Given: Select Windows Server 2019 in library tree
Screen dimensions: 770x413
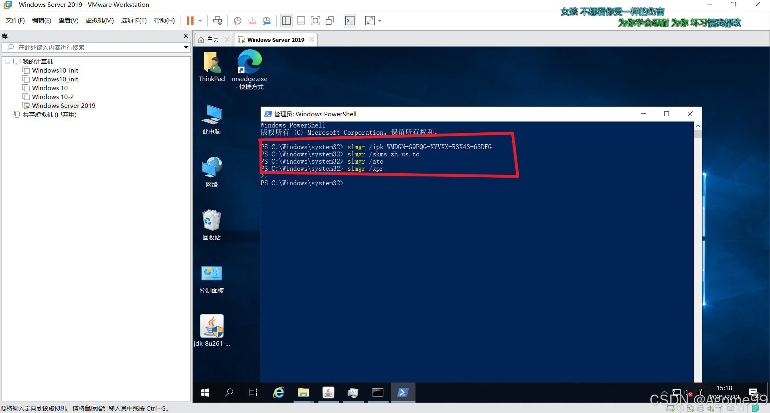Looking at the screenshot, I should (x=64, y=106).
